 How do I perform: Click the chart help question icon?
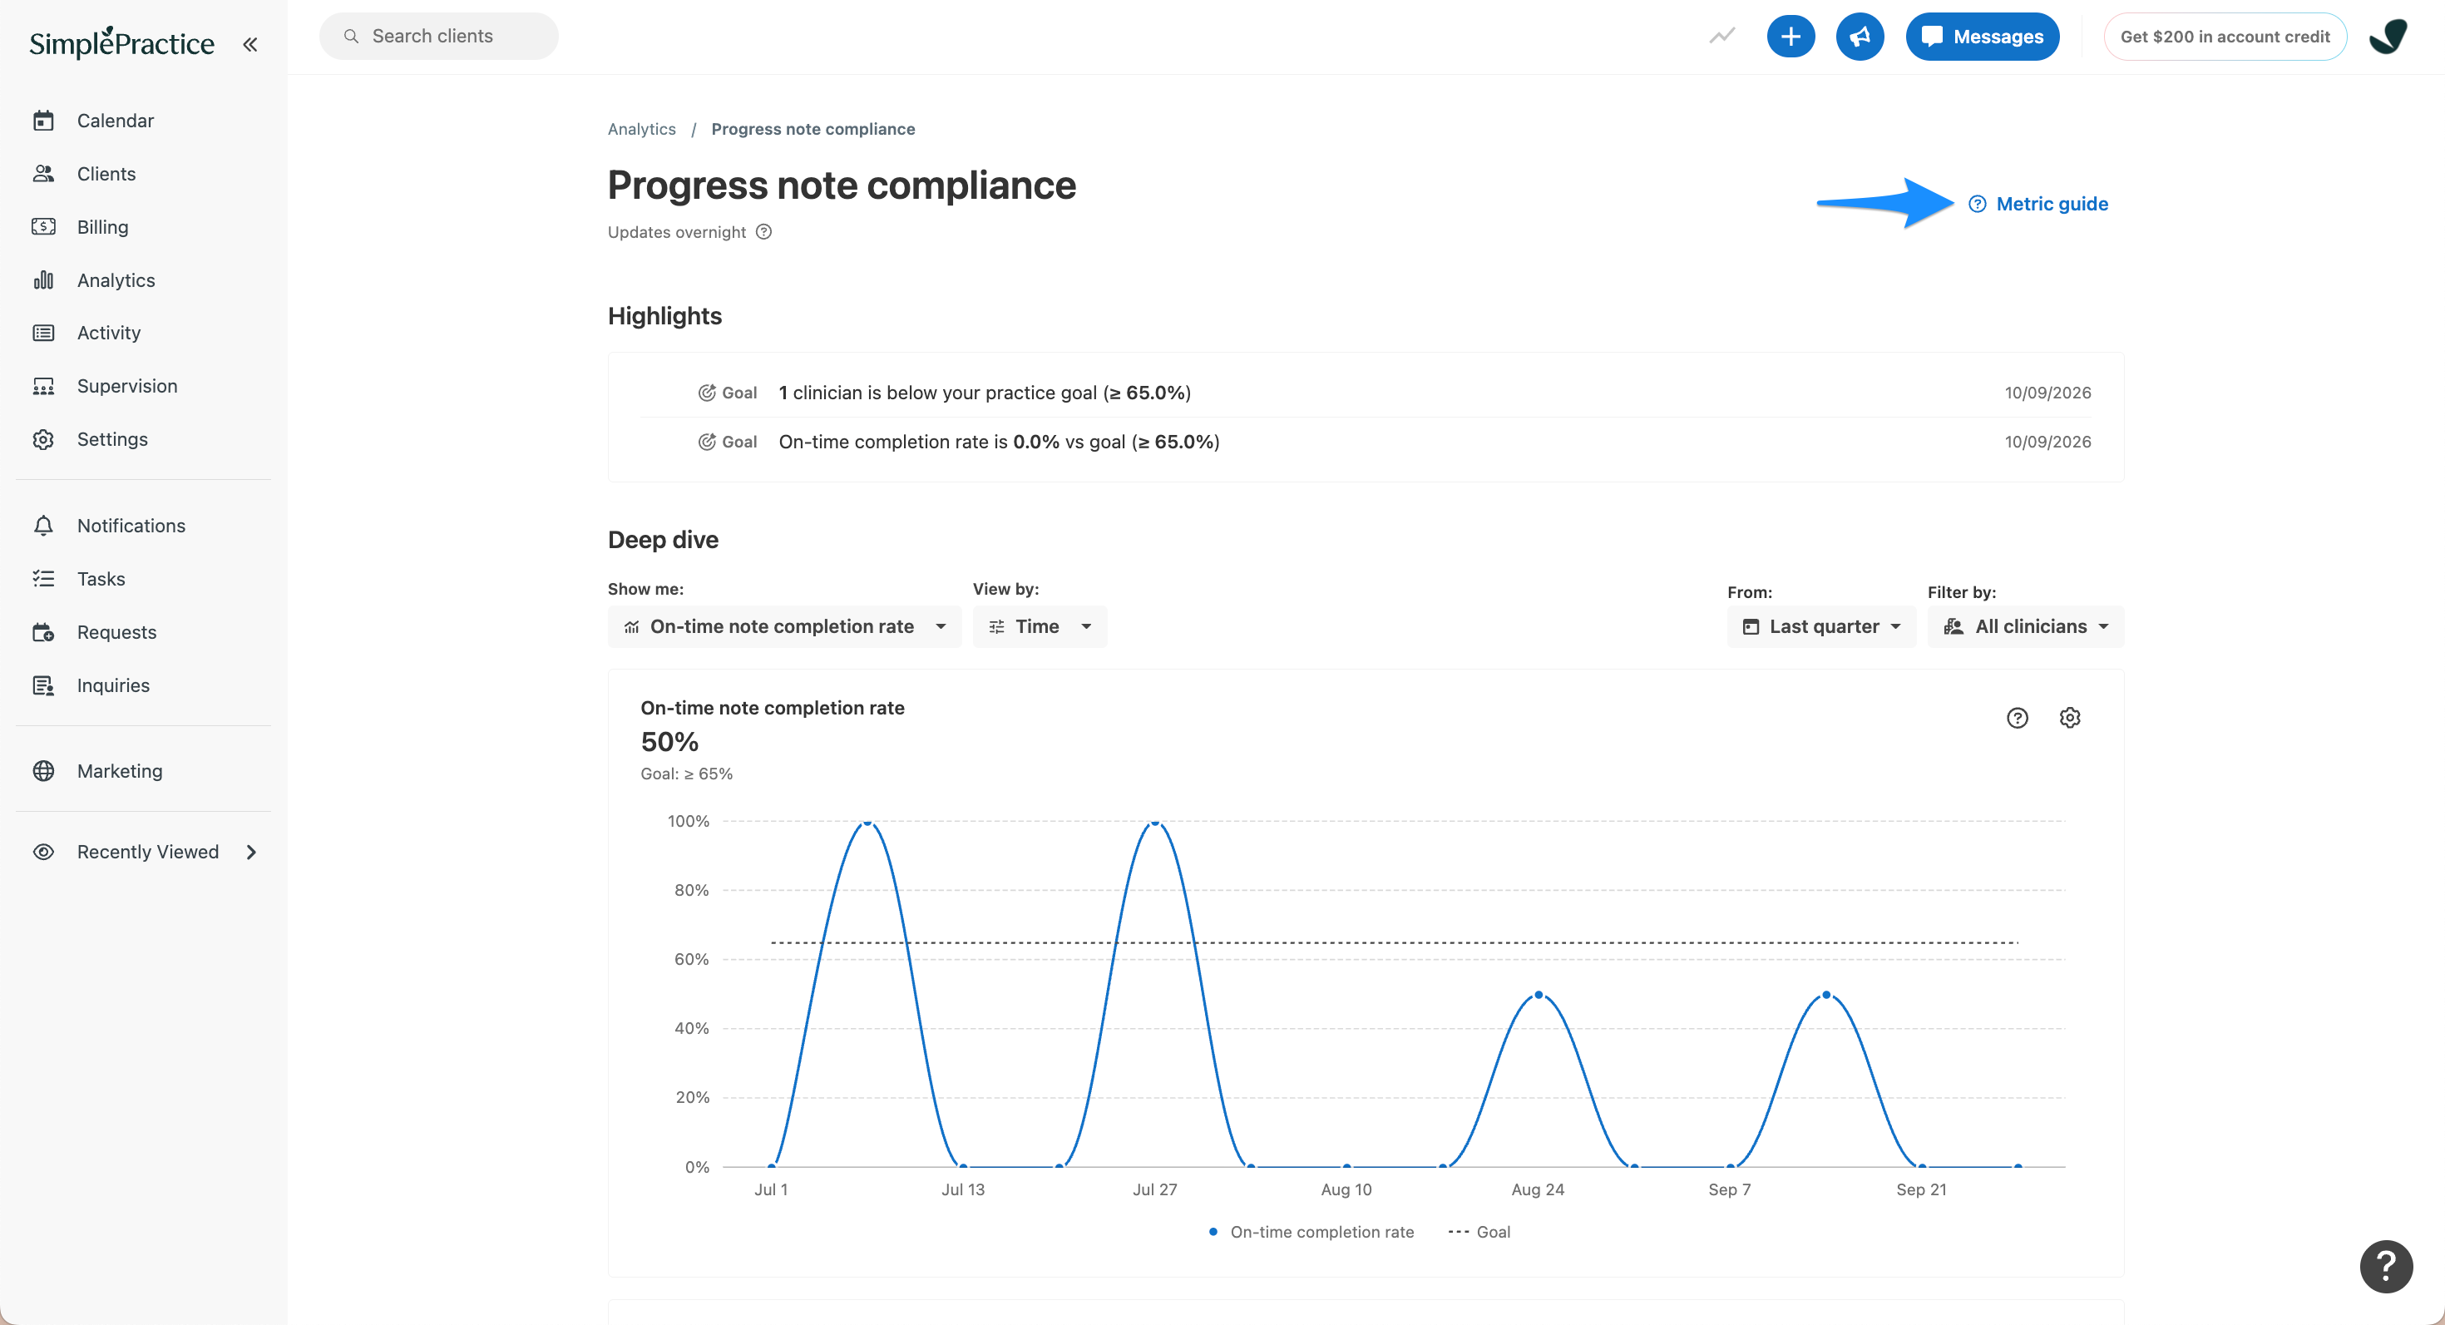(2017, 718)
